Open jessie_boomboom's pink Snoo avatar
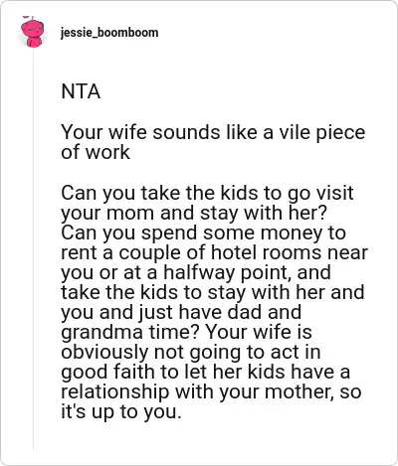This screenshot has height=466, width=398. [x=32, y=33]
